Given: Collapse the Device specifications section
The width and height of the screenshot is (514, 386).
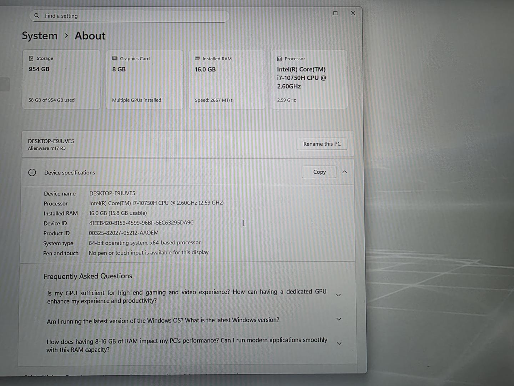Looking at the screenshot, I should 344,172.
